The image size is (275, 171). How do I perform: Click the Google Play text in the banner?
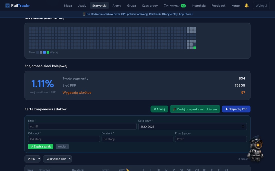point(170,14)
